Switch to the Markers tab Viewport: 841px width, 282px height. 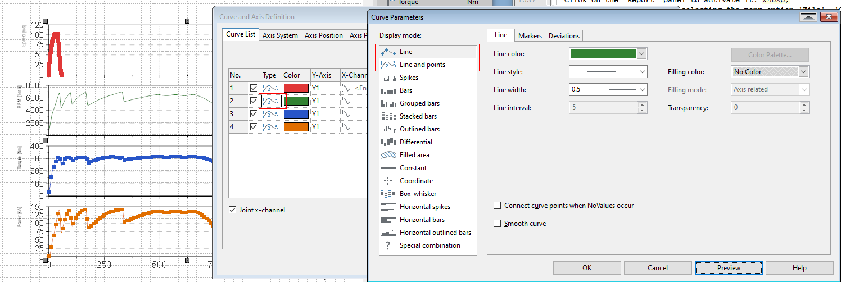pos(530,36)
